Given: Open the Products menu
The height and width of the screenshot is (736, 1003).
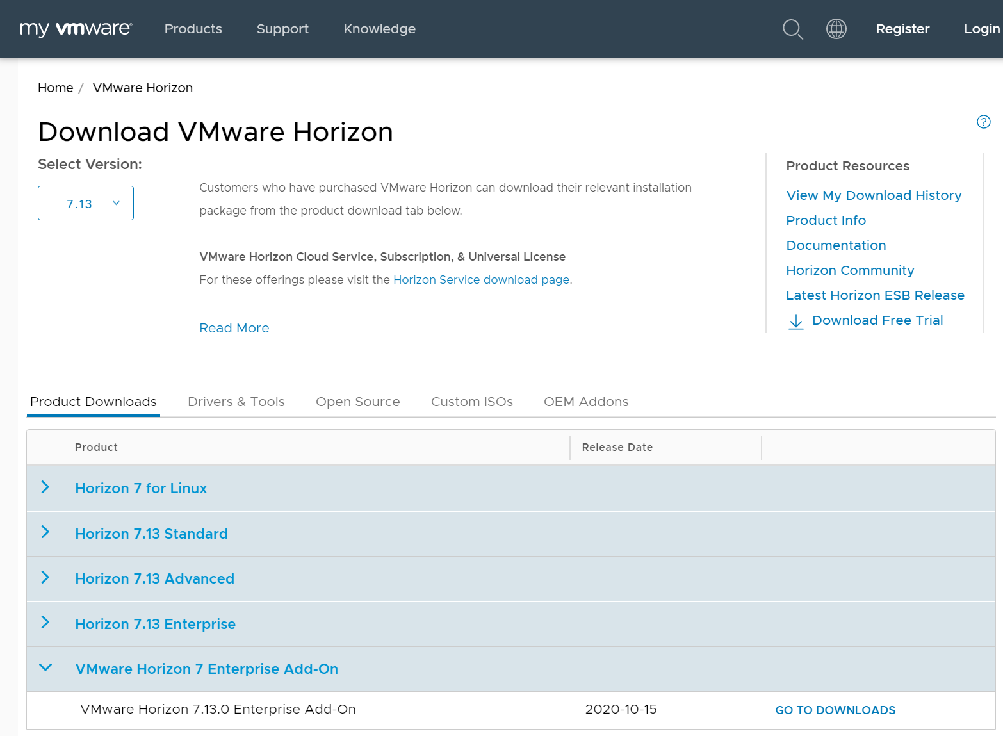Looking at the screenshot, I should click(x=193, y=29).
